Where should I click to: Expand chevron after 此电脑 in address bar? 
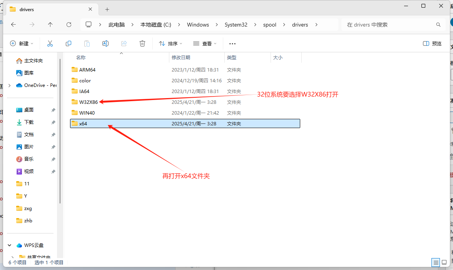coord(132,25)
